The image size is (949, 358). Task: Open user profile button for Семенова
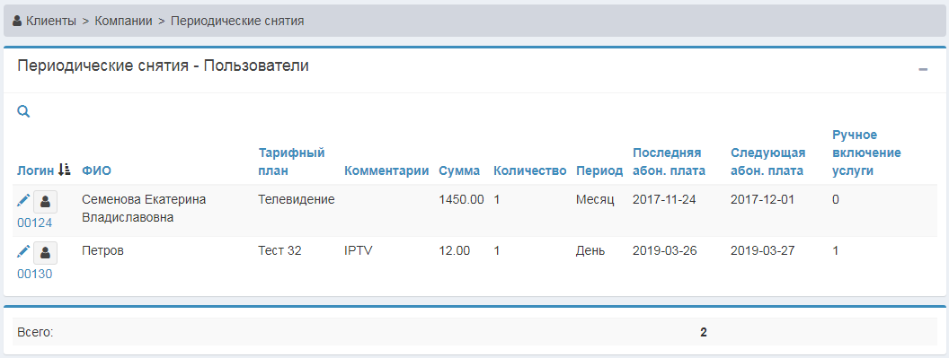[46, 201]
